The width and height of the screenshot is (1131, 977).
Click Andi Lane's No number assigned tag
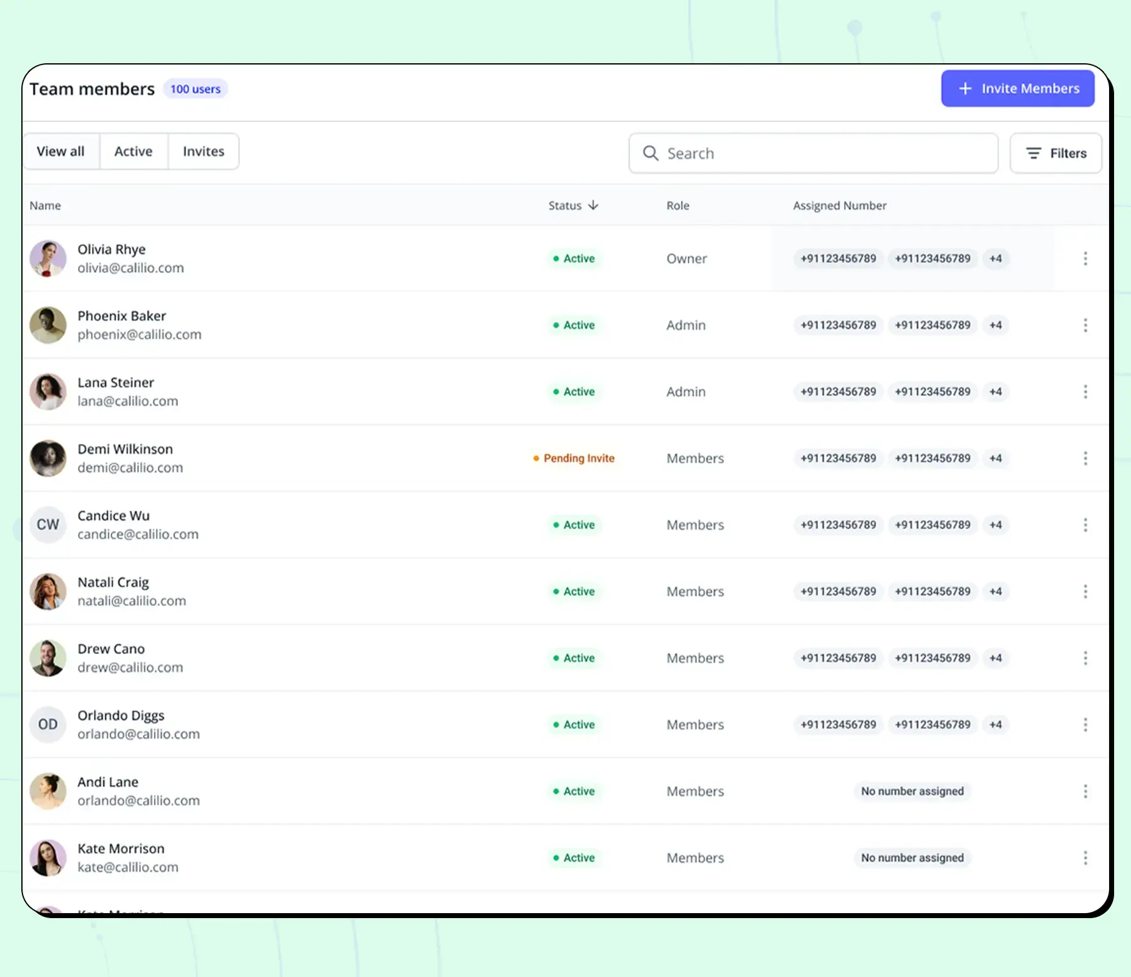pyautogui.click(x=912, y=792)
